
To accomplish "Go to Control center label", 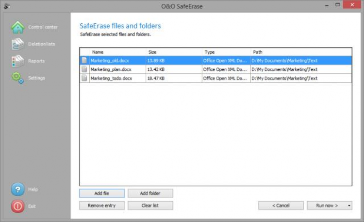I will tap(43, 27).
